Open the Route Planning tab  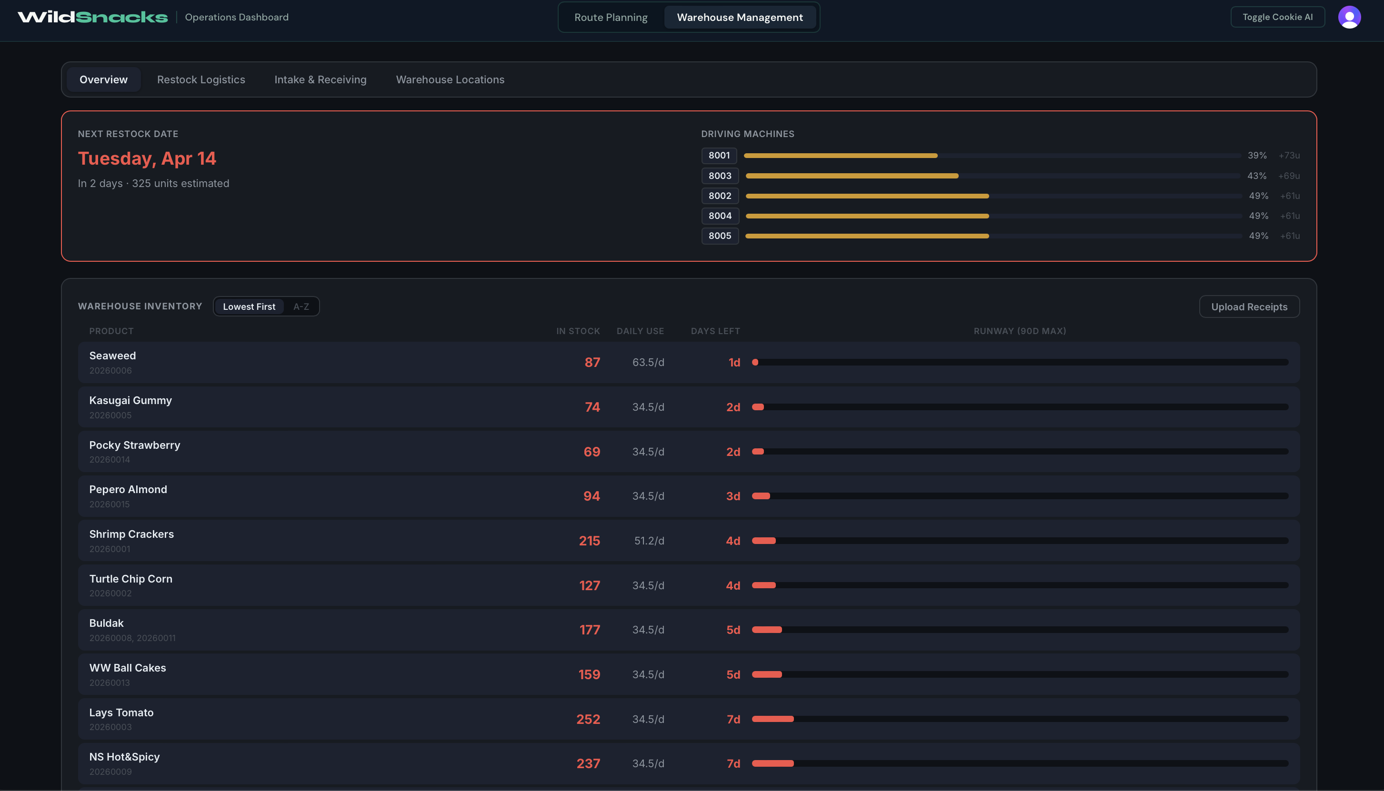[x=611, y=18]
